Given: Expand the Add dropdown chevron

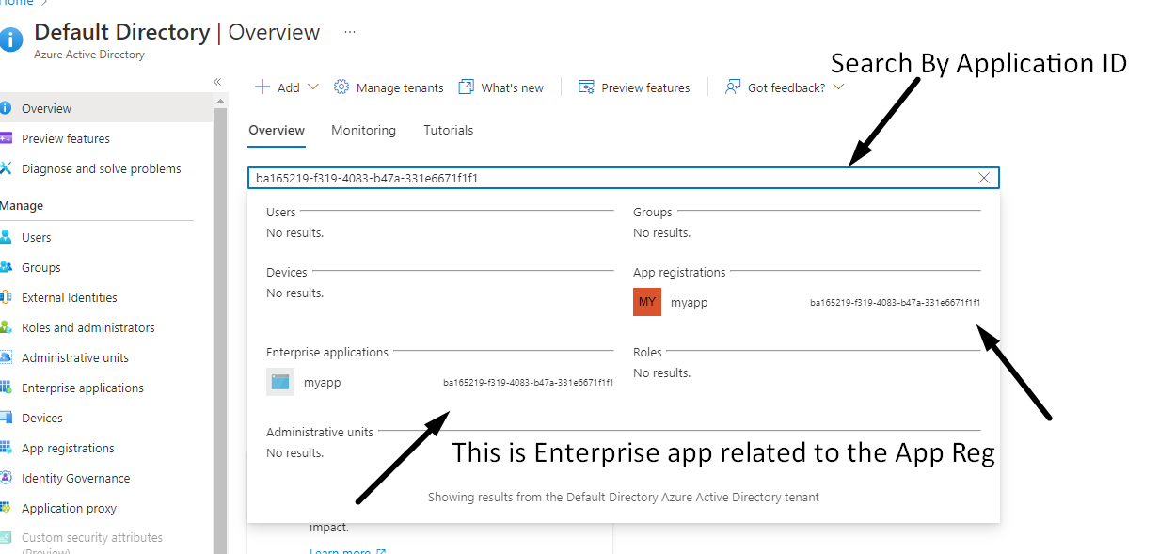Looking at the screenshot, I should tap(313, 87).
